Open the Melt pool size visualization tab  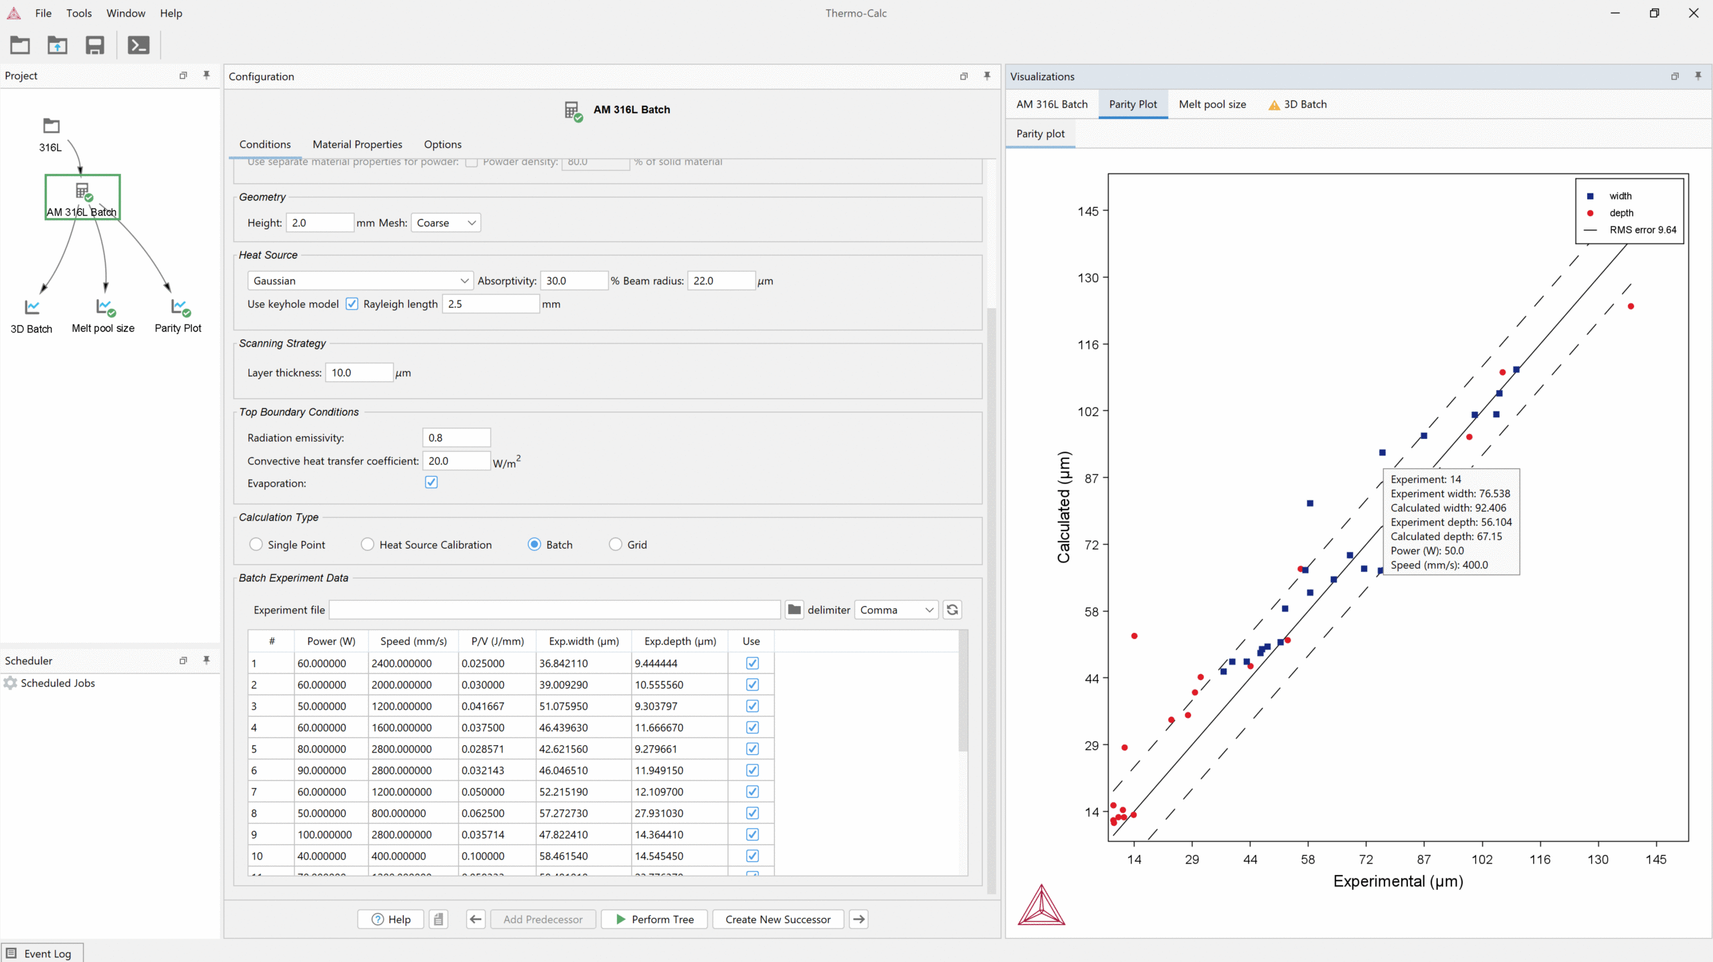tap(1212, 104)
